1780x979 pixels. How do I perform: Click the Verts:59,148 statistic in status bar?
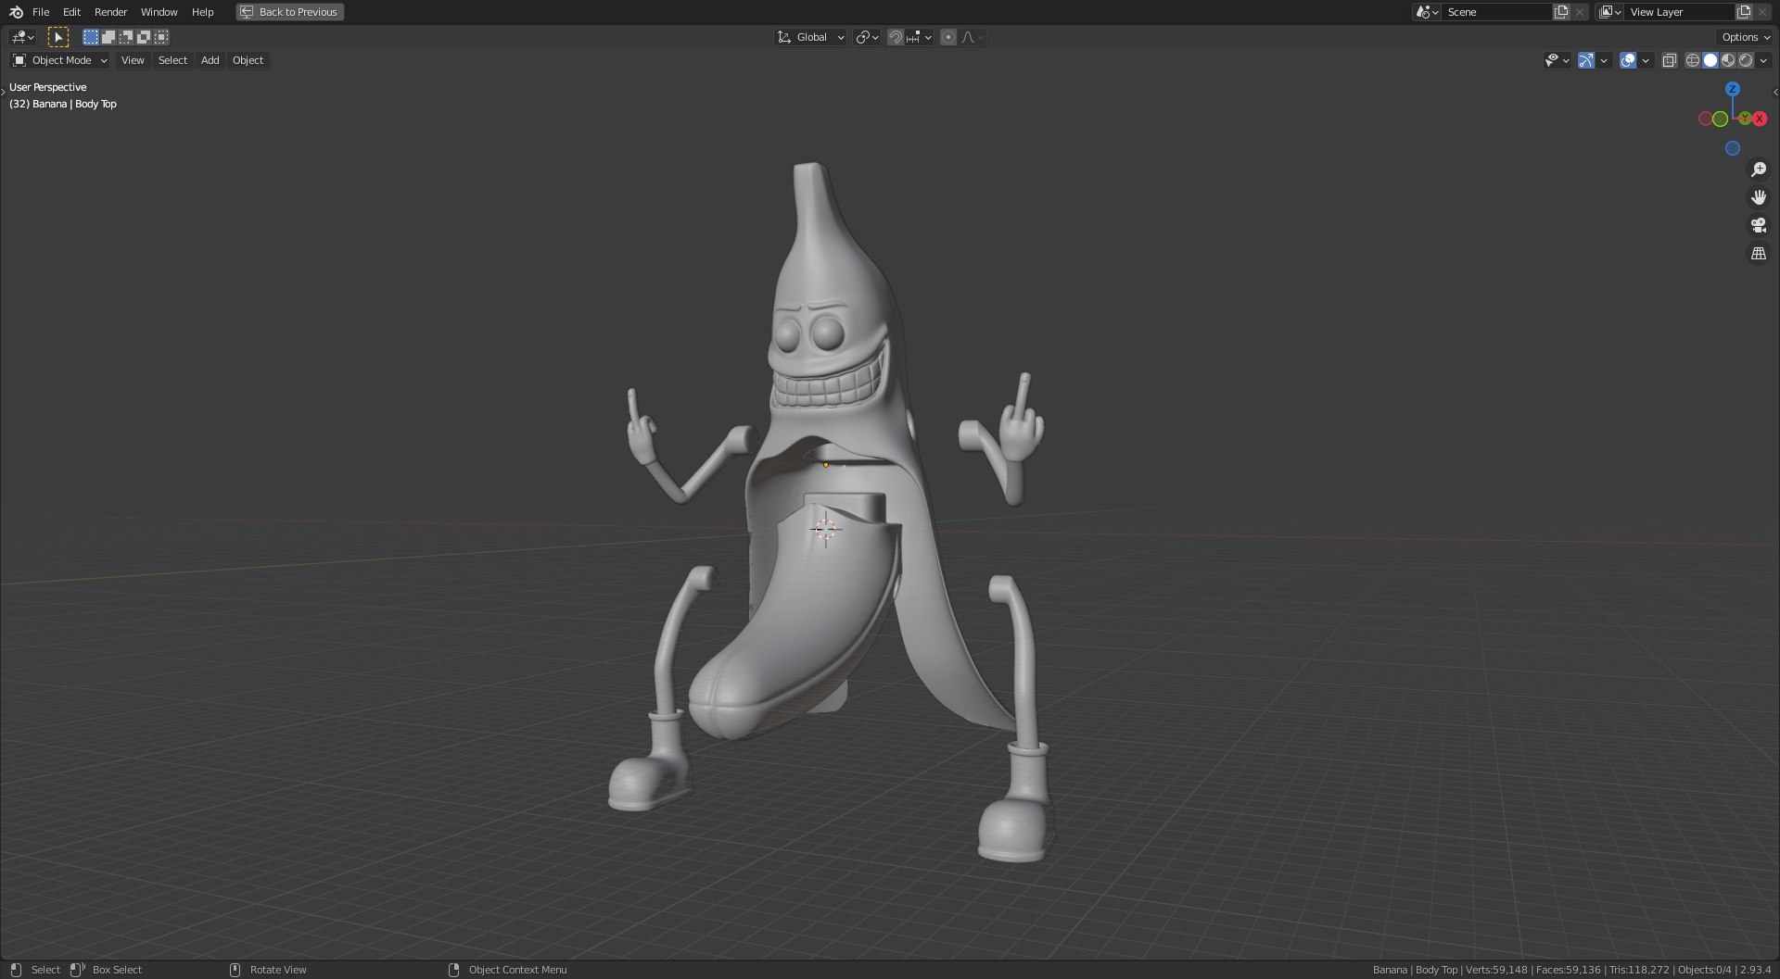[x=1496, y=970]
